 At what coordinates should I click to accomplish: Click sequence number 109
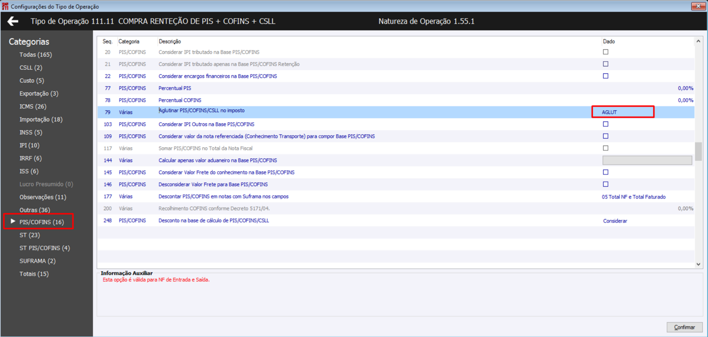click(x=108, y=136)
